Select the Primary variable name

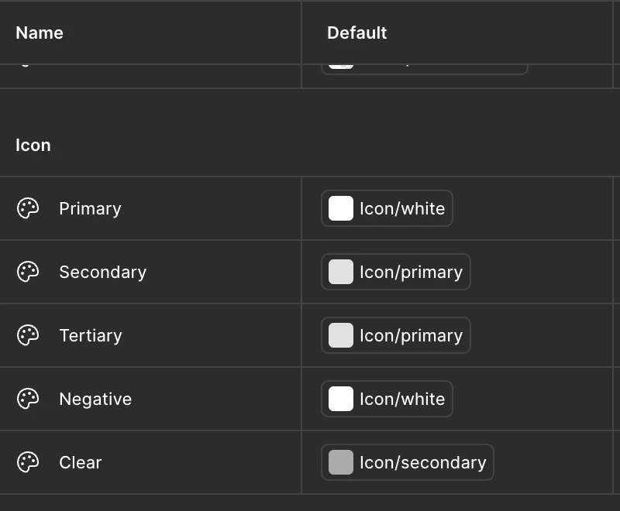point(90,208)
